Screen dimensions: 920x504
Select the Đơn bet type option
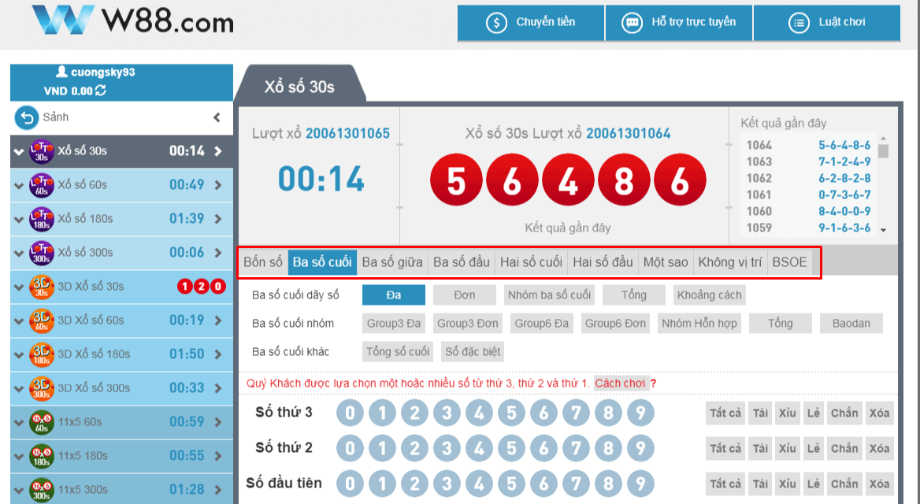(x=464, y=295)
